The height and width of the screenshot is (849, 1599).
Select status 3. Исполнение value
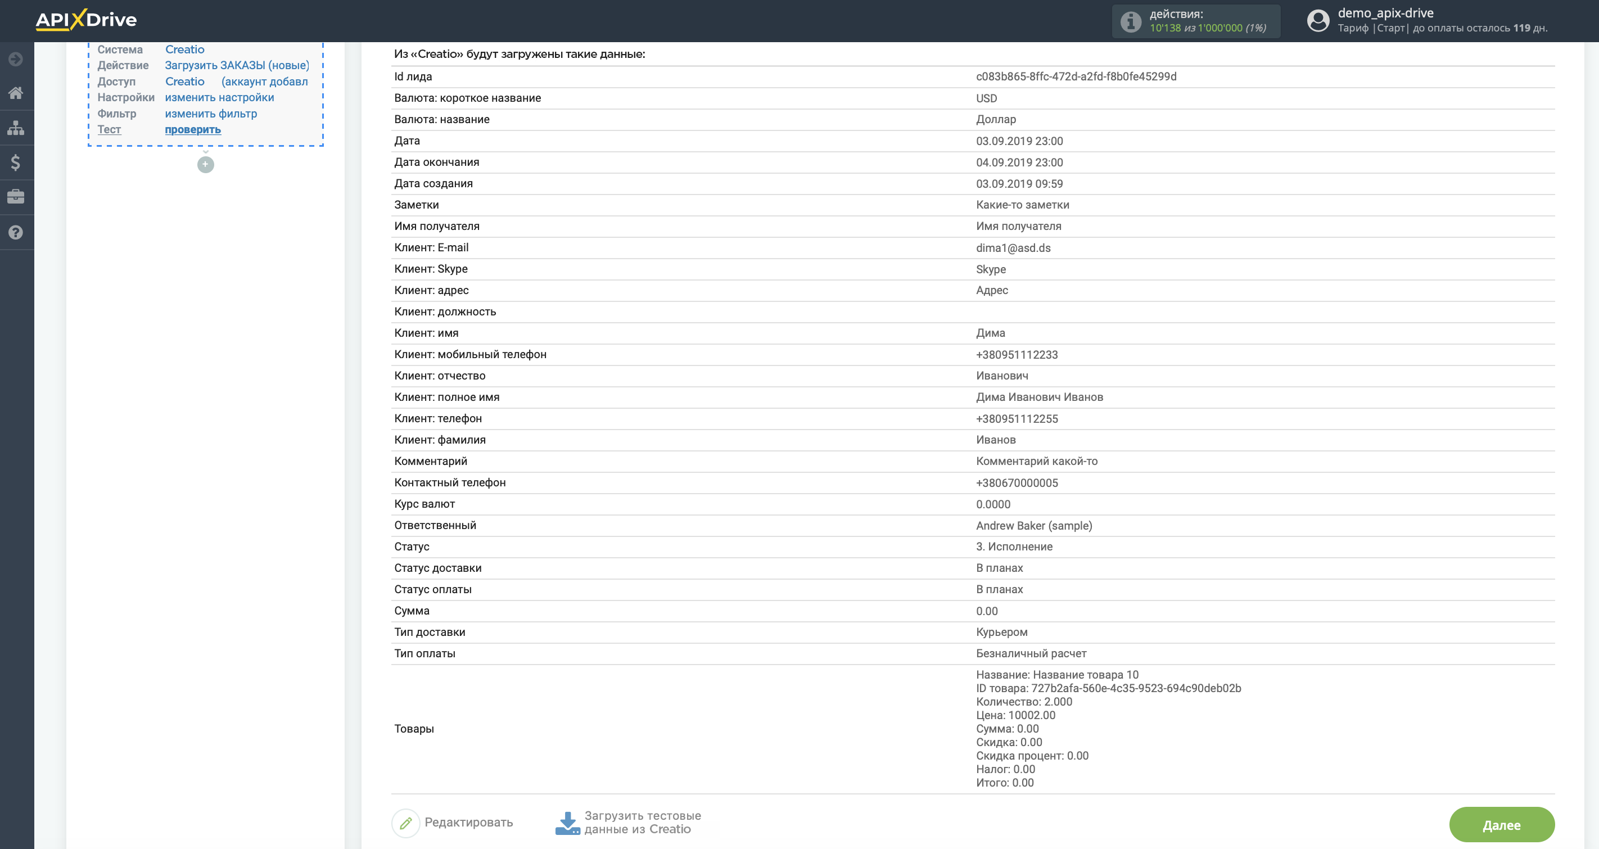point(1014,547)
